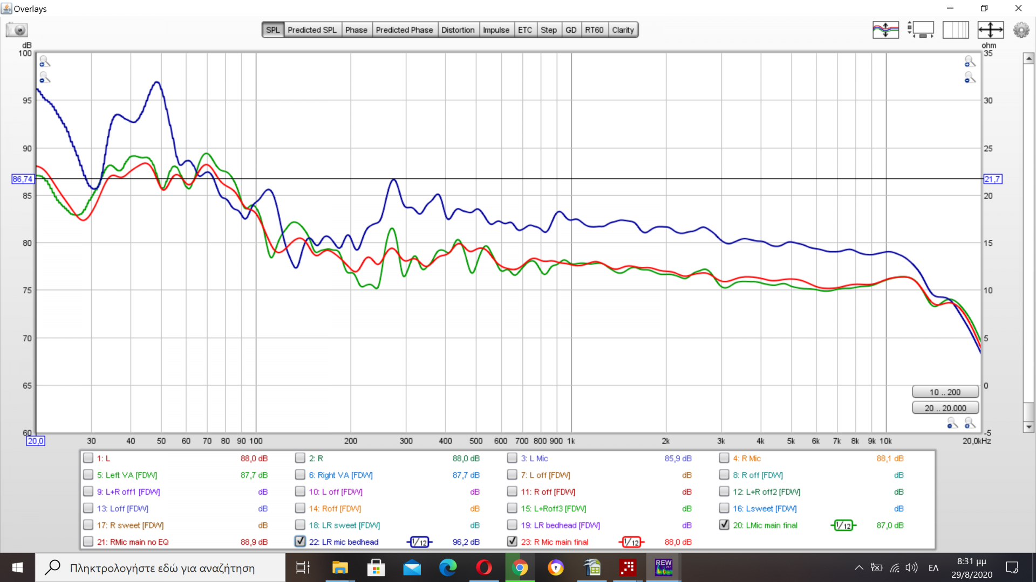Check the 5: Left VA [FDW] trace

88,475
